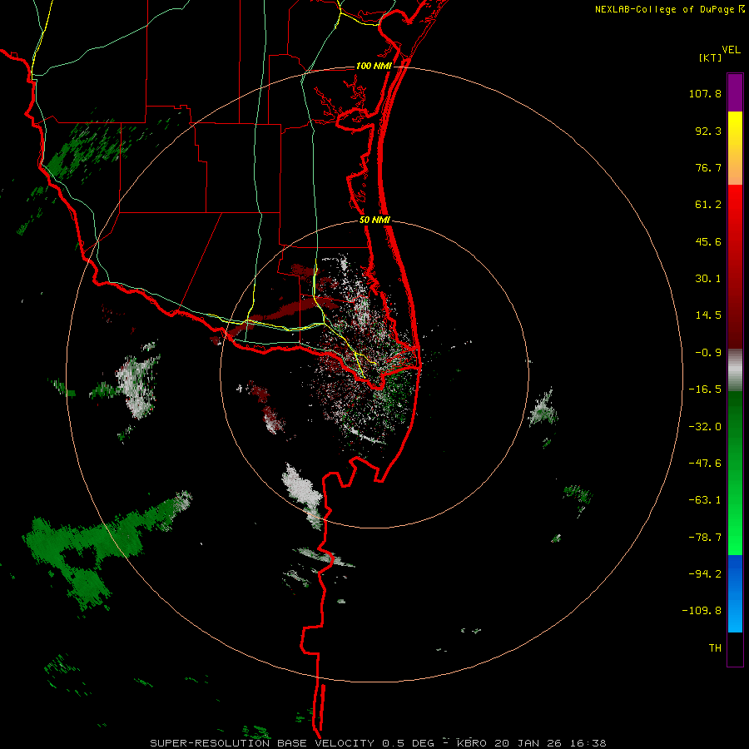Click the green segment of the color bar
This screenshot has height=749, width=749.
pyautogui.click(x=735, y=473)
